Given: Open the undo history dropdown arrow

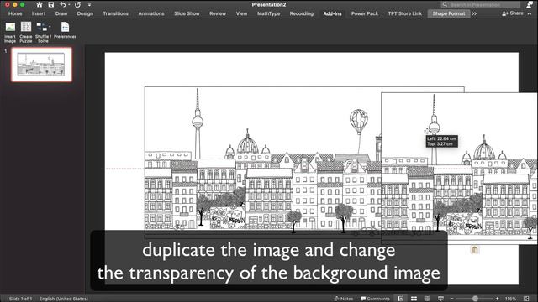Looking at the screenshot, I should pos(69,5).
